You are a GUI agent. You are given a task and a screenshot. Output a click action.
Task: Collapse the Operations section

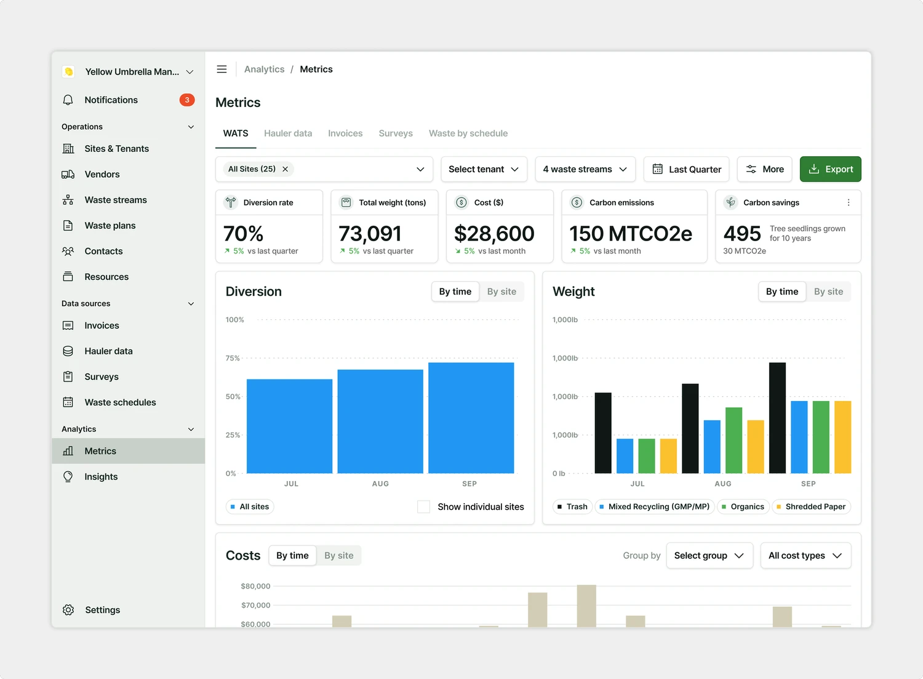191,127
